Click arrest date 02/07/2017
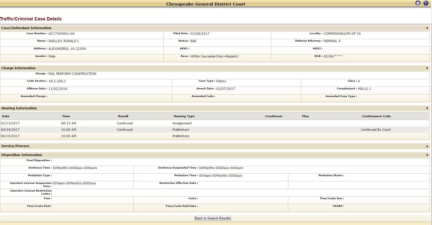The image size is (432, 225). click(226, 89)
